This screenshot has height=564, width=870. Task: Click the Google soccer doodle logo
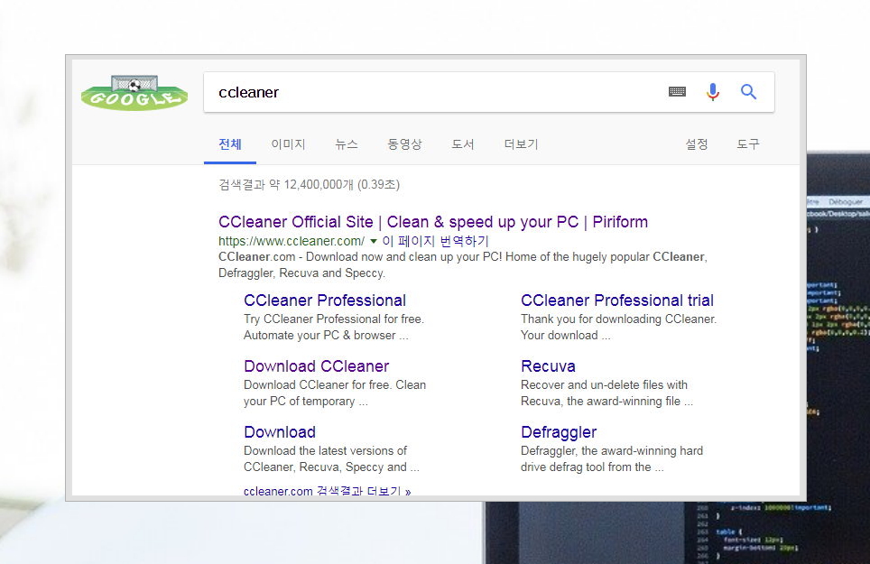click(134, 93)
